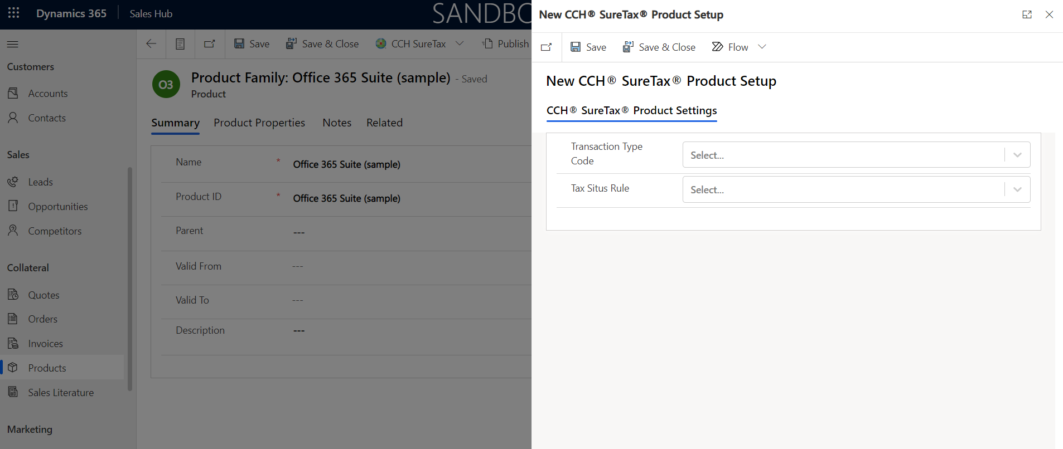Click the CCH SureTax logo icon
The width and height of the screenshot is (1063, 449).
pos(381,43)
